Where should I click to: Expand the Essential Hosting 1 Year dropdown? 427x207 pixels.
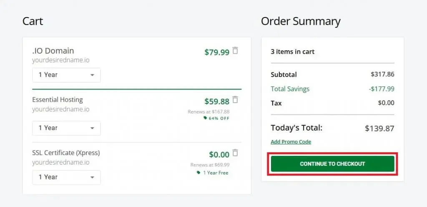(66, 128)
